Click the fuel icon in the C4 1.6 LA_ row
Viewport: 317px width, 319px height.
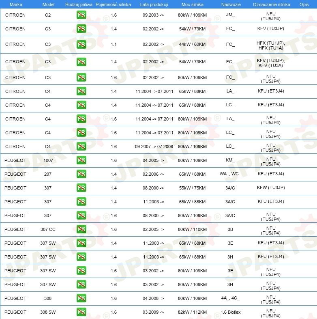click(x=81, y=119)
